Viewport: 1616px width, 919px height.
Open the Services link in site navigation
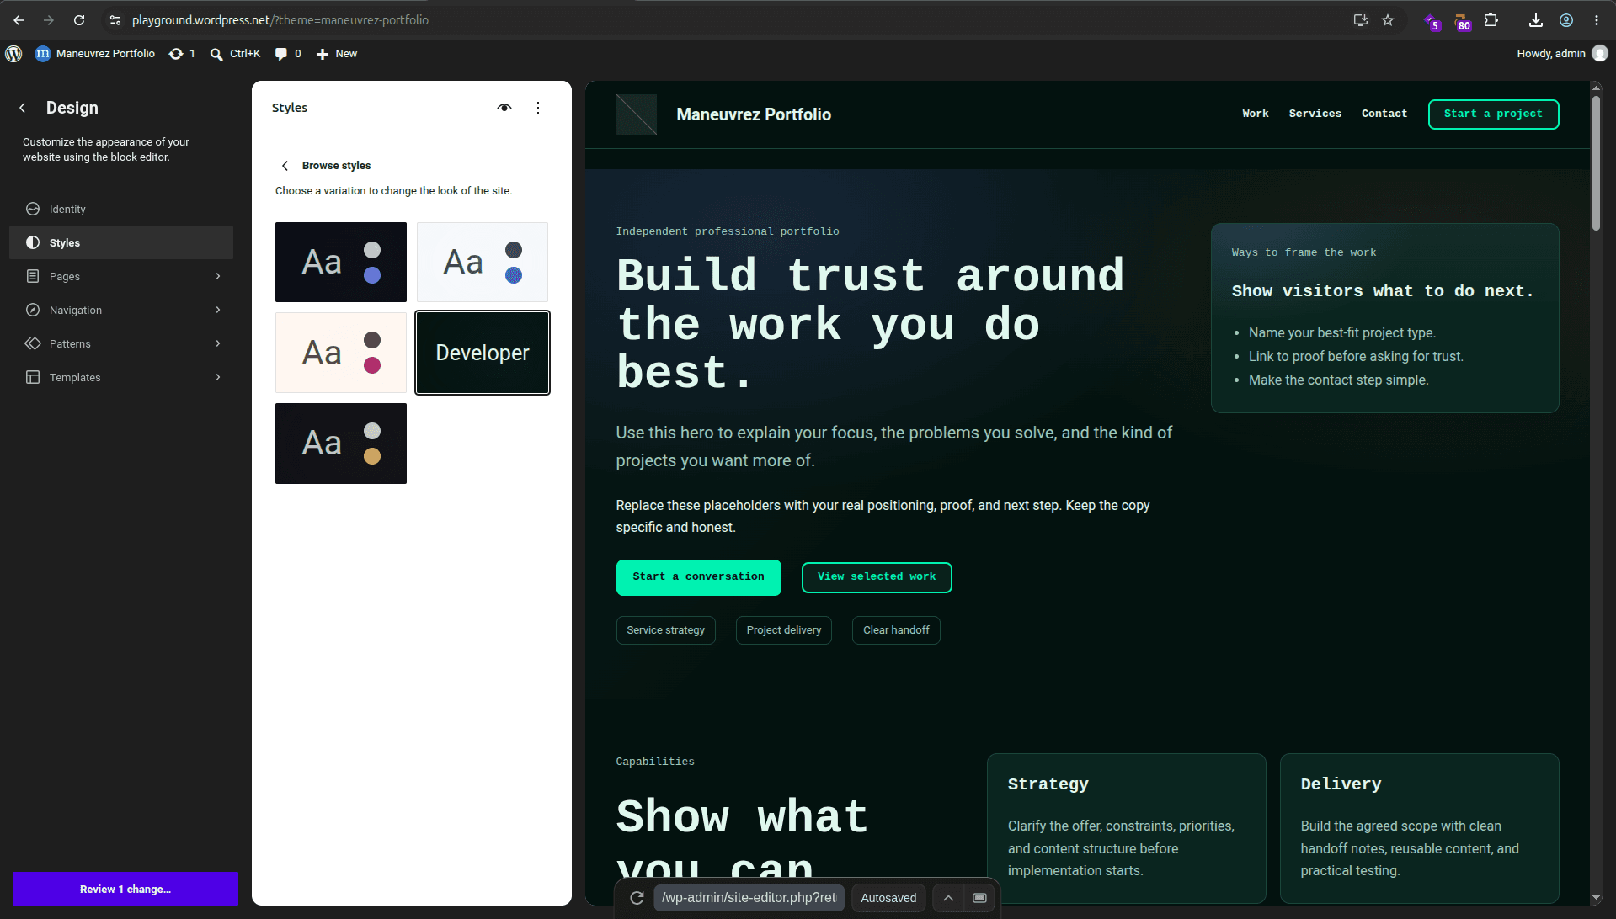1315,114
